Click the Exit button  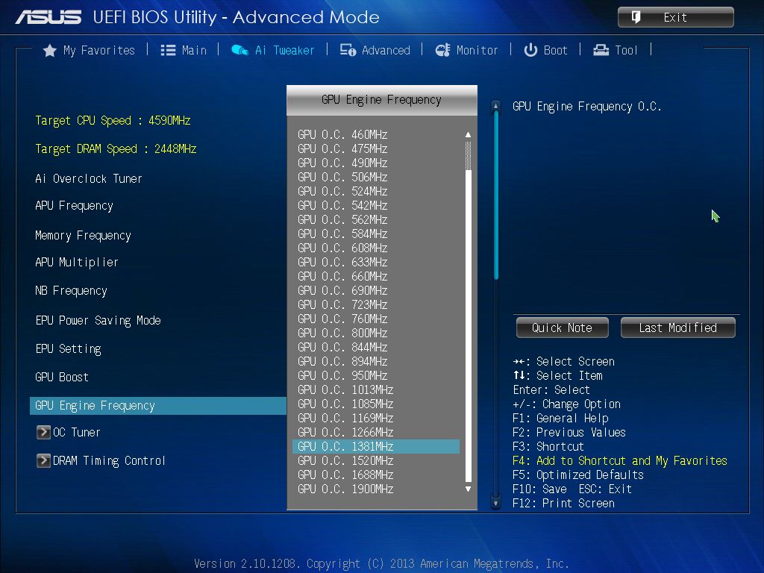click(675, 18)
